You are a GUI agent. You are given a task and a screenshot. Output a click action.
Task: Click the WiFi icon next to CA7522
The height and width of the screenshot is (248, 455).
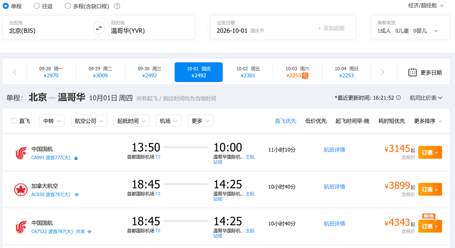click(x=89, y=232)
